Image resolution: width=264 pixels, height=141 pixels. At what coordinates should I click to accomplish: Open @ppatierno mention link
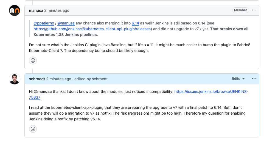[44, 23]
